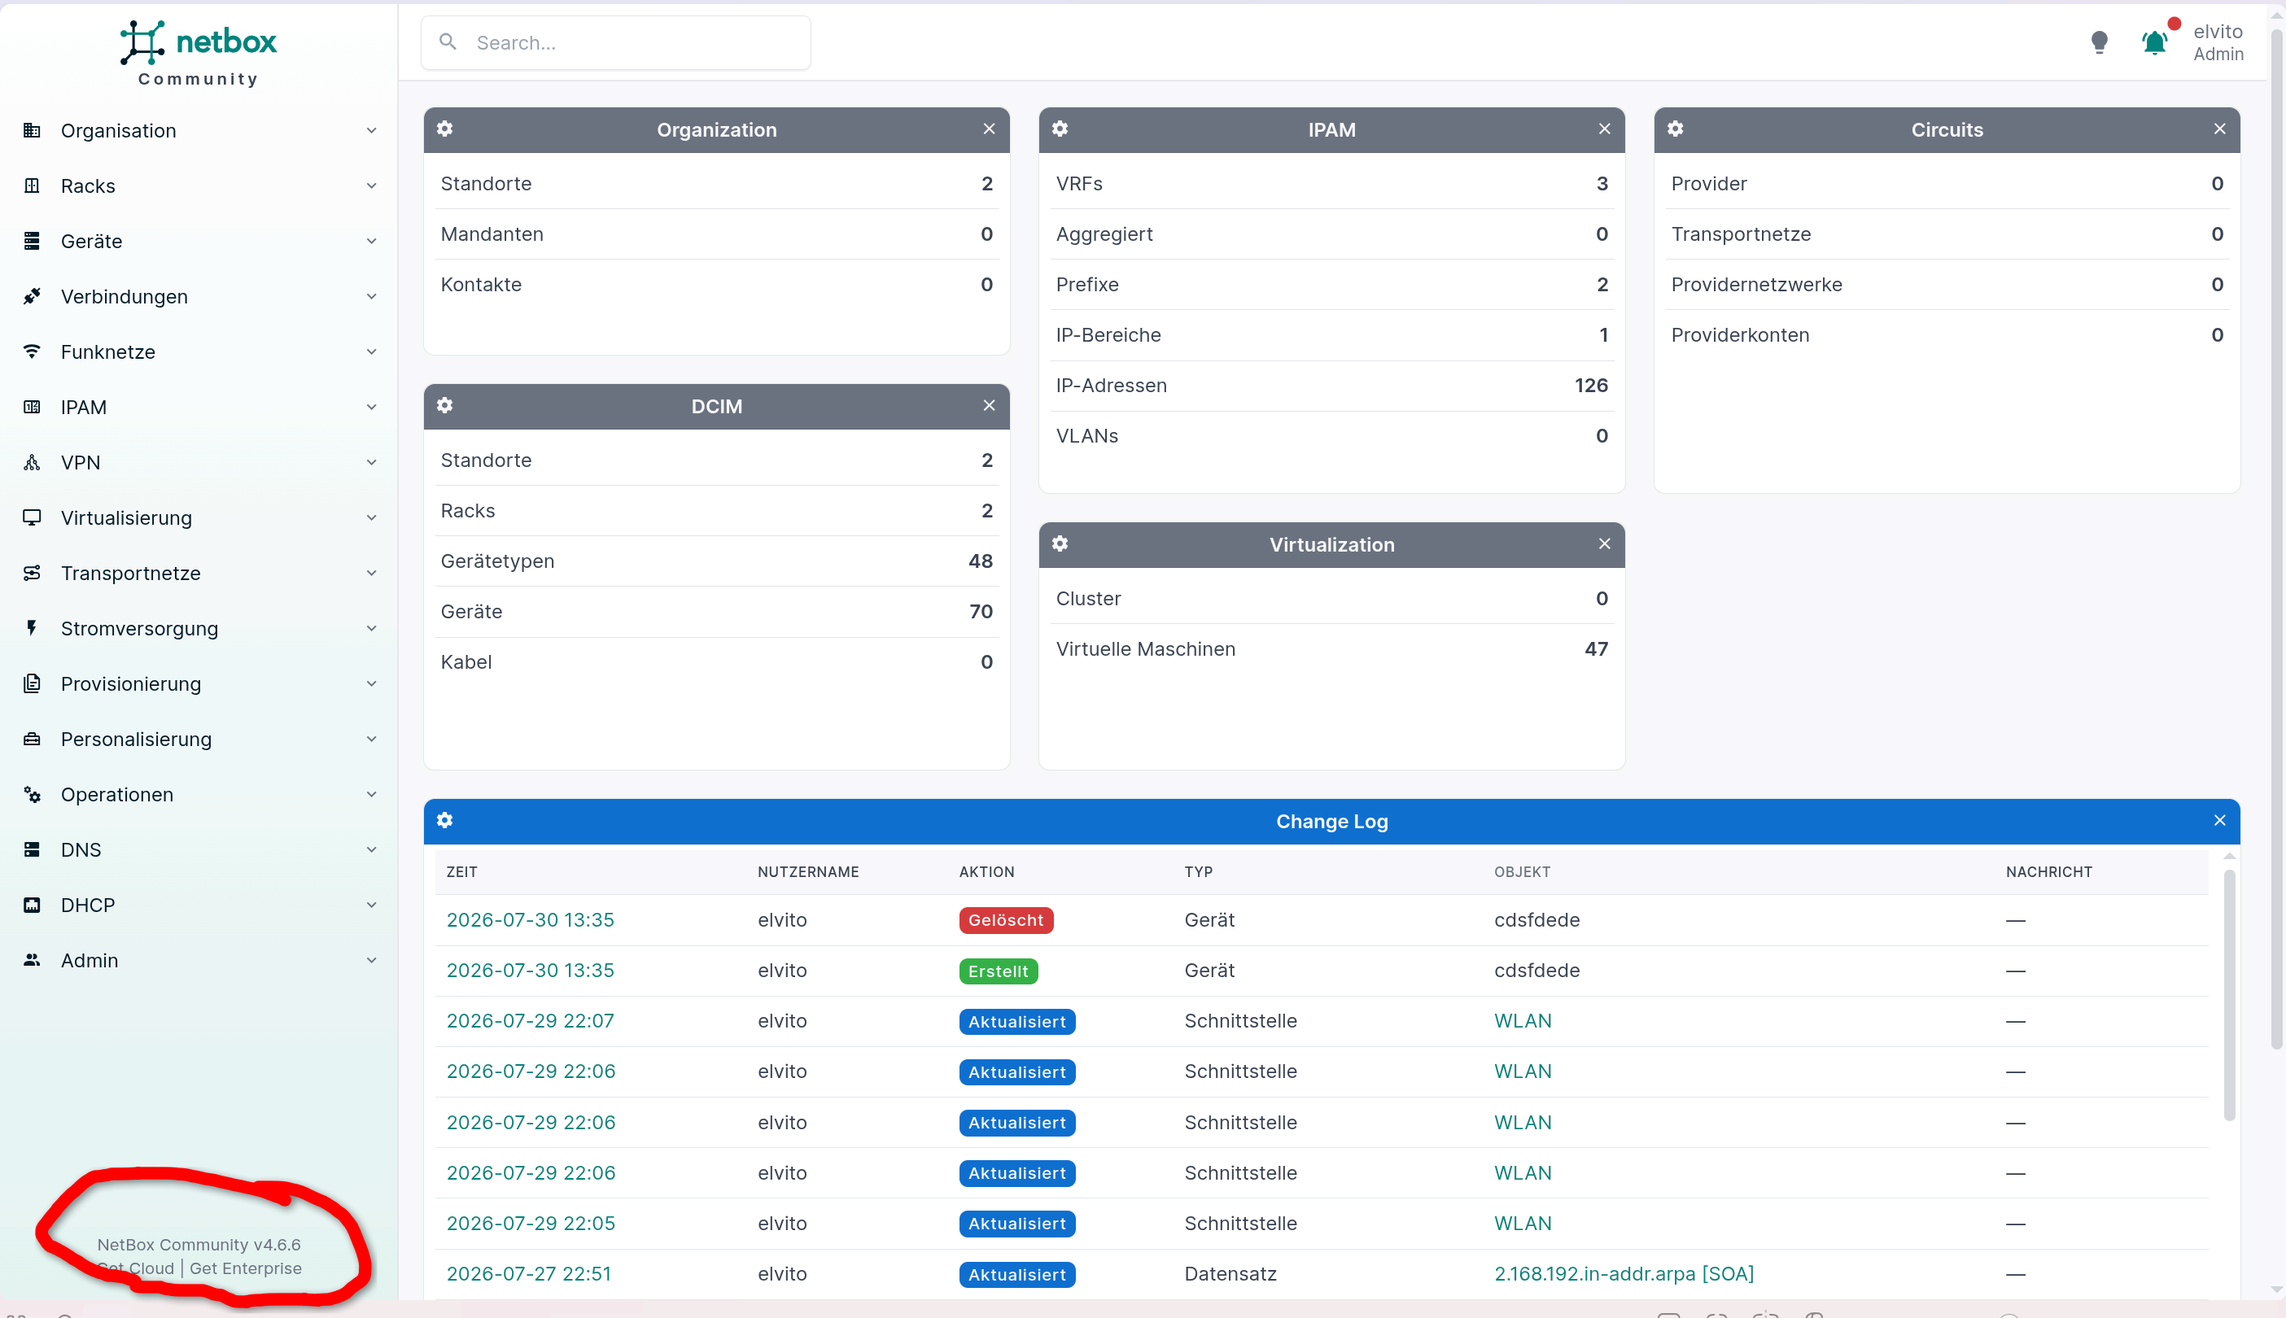Image resolution: width=2286 pixels, height=1318 pixels.
Task: Expand the DNS sidebar section
Action: coord(199,849)
